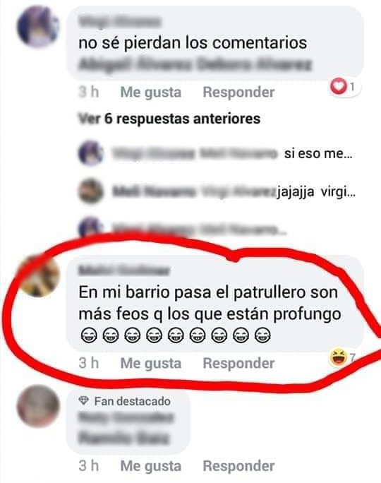
Task: Open the heart reaction count on top comment
Action: [x=344, y=87]
